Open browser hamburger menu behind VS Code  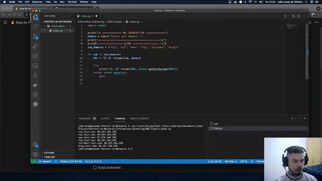(x=5, y=23)
